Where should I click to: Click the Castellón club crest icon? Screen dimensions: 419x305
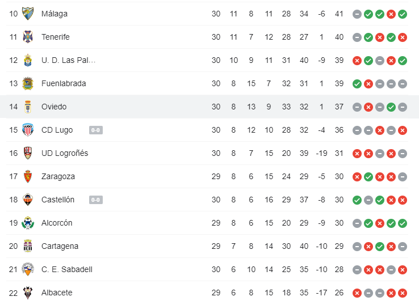pos(28,200)
